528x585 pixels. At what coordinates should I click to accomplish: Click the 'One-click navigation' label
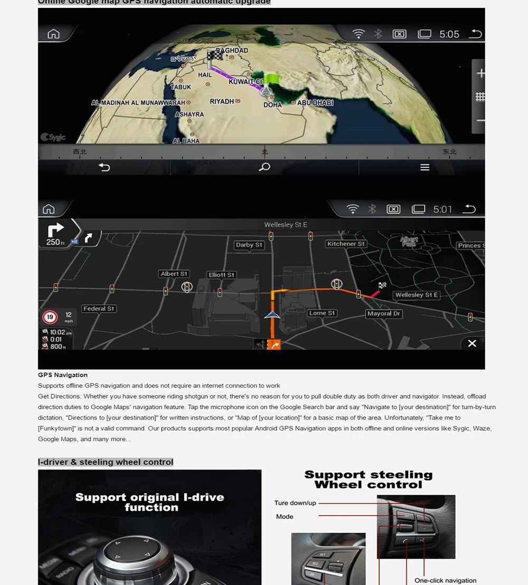click(x=446, y=581)
